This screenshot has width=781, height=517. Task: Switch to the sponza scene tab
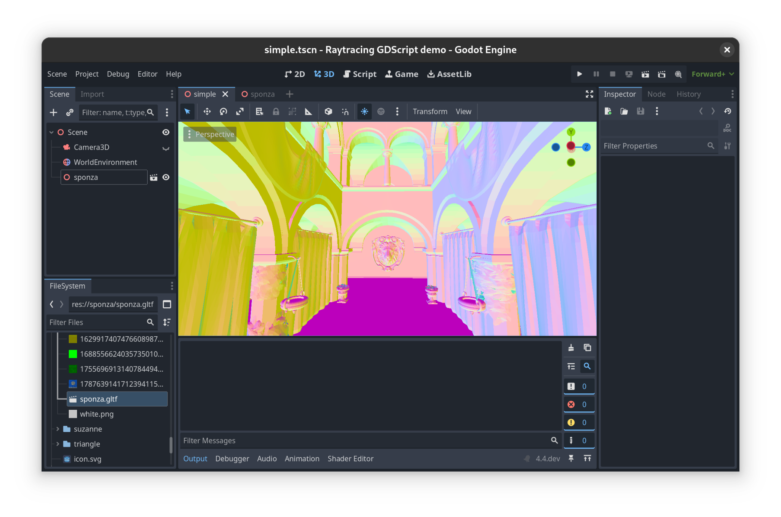[258, 94]
